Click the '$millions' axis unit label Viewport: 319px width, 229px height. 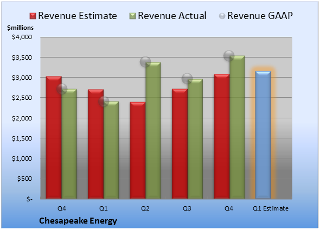coord(21,28)
